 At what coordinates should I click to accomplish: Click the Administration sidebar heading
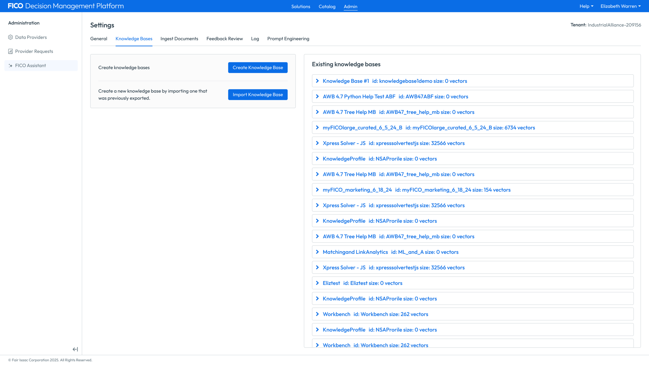point(24,23)
